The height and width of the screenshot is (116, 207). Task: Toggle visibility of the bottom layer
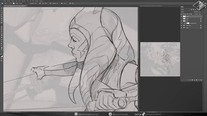point(181,28)
